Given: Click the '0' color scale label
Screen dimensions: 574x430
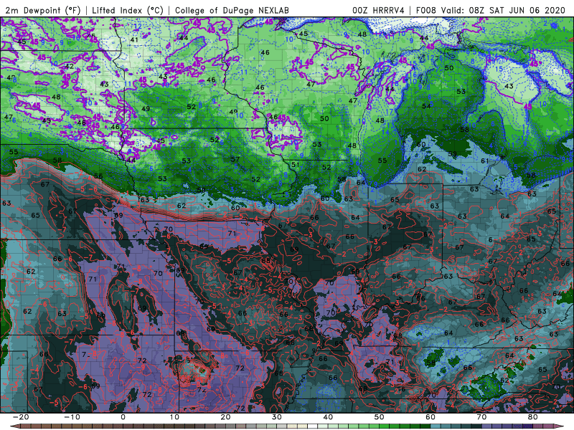Looking at the screenshot, I should 123,417.
